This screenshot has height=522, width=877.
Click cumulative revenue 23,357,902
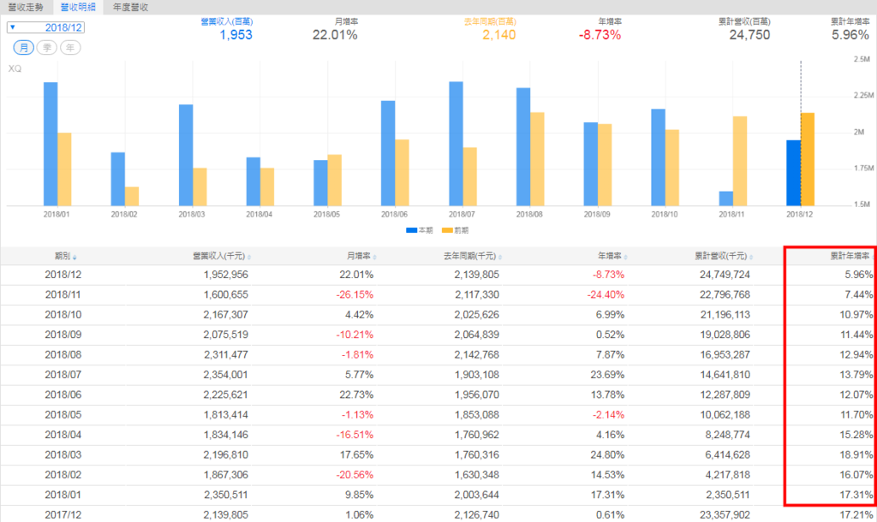[725, 515]
